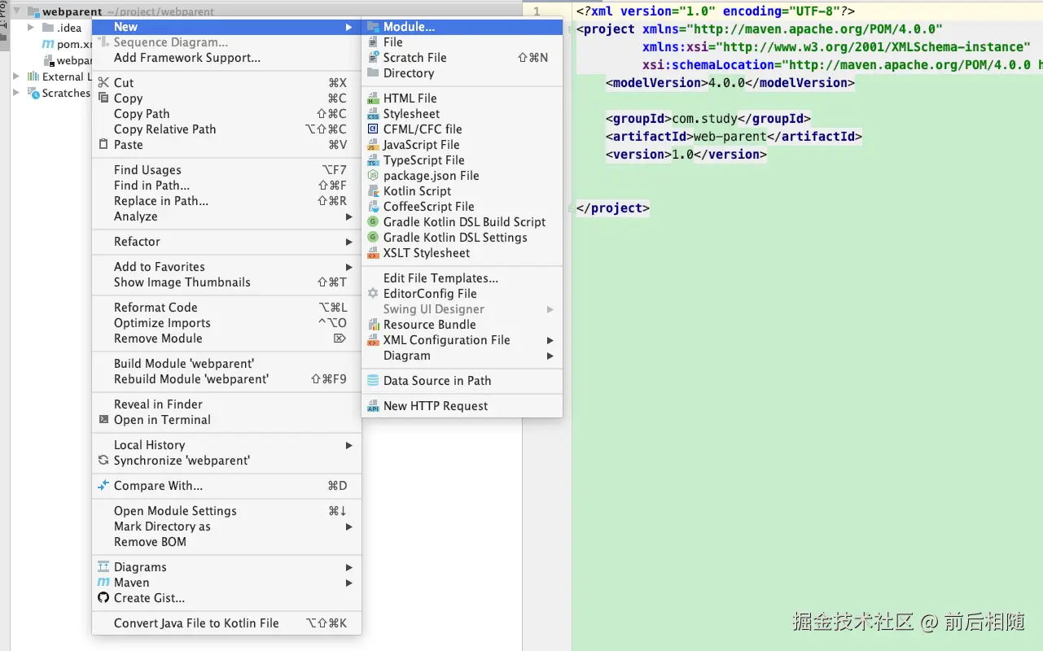The height and width of the screenshot is (651, 1043).
Task: Choose Remove Module
Action: [x=226, y=339]
